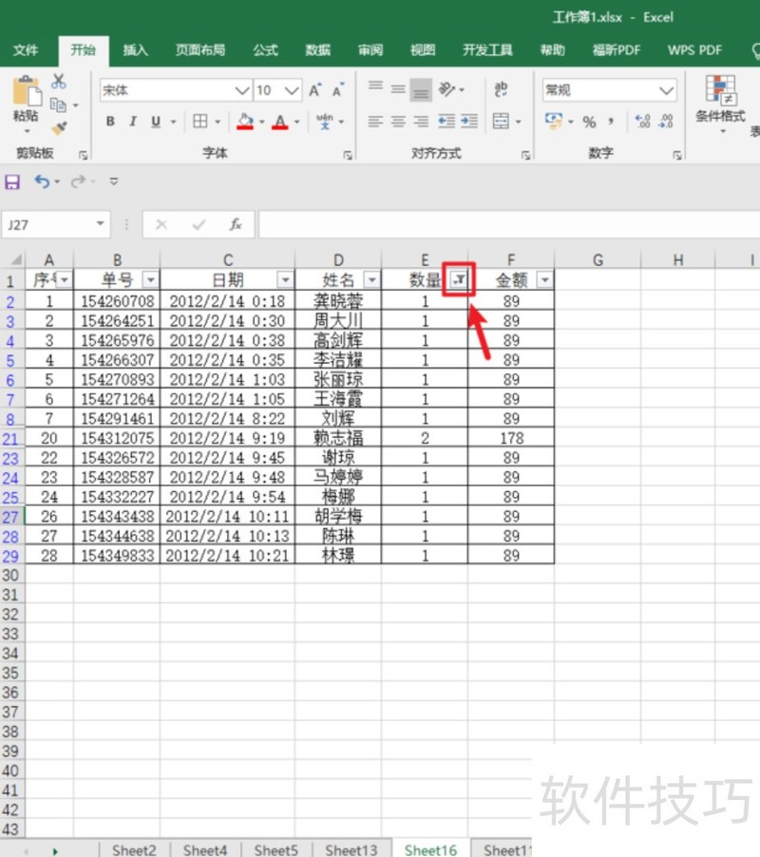Toggle Italic formatting
Screen dimensions: 760x857
[133, 122]
